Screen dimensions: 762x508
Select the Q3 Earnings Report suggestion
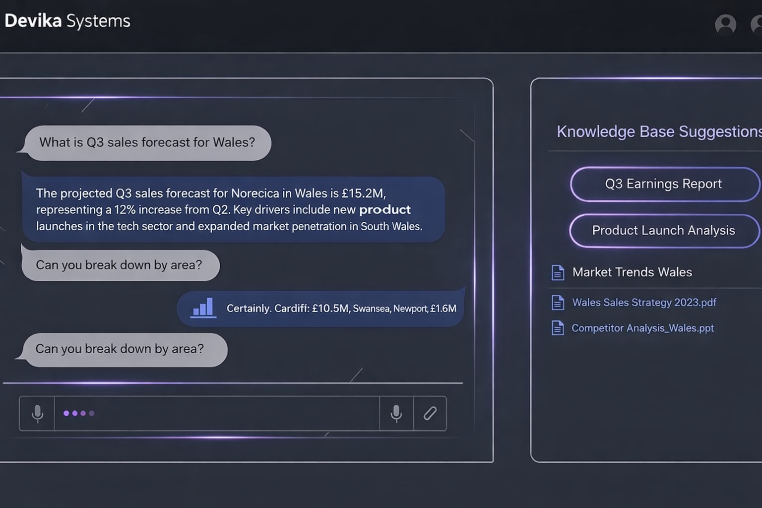tap(663, 184)
